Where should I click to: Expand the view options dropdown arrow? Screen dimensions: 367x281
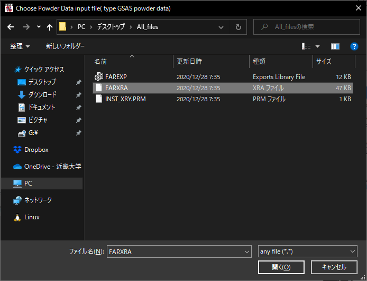[x=317, y=46]
